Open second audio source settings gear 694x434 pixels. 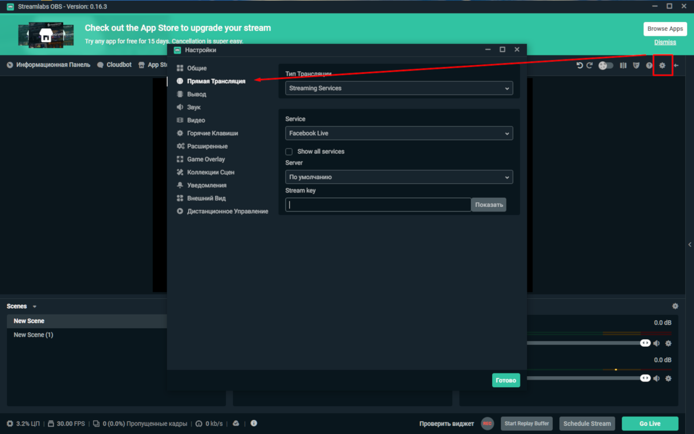click(669, 379)
